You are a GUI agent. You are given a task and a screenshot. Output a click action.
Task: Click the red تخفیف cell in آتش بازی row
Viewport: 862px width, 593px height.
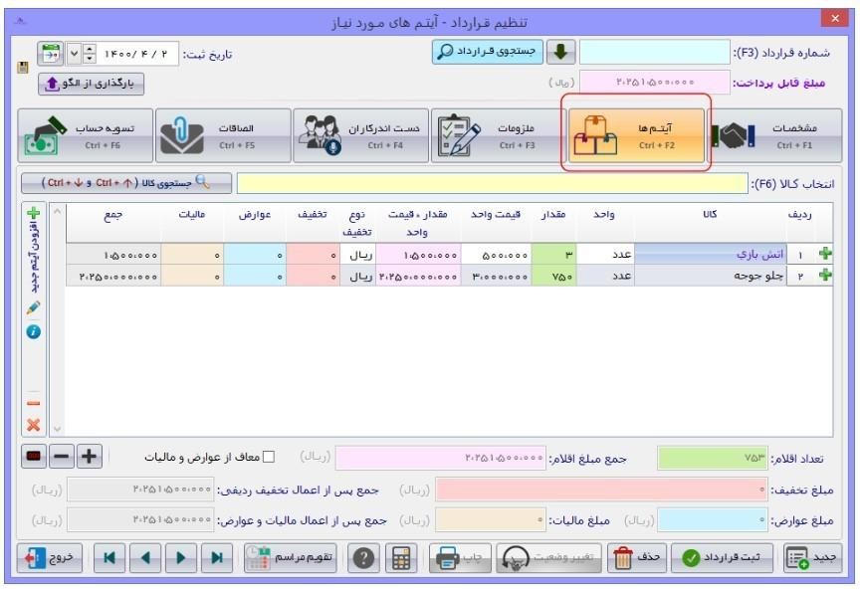point(313,255)
